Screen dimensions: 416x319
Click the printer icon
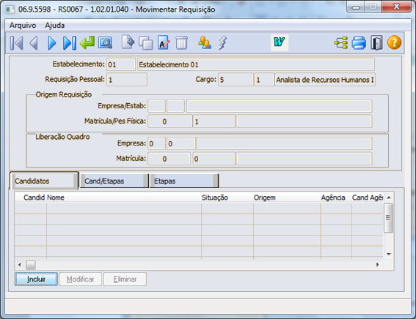[x=359, y=43]
